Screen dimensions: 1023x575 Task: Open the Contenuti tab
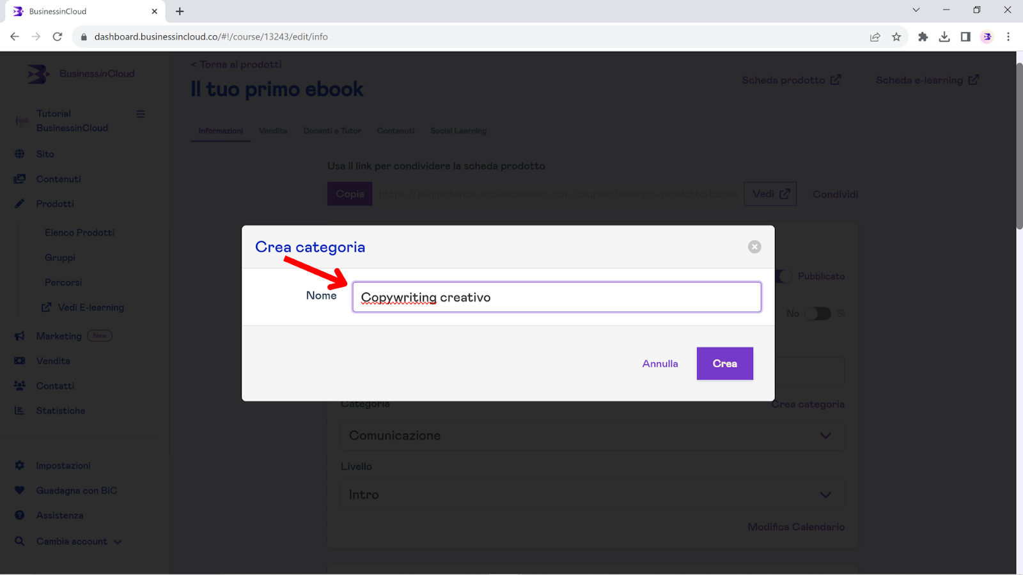pyautogui.click(x=396, y=131)
